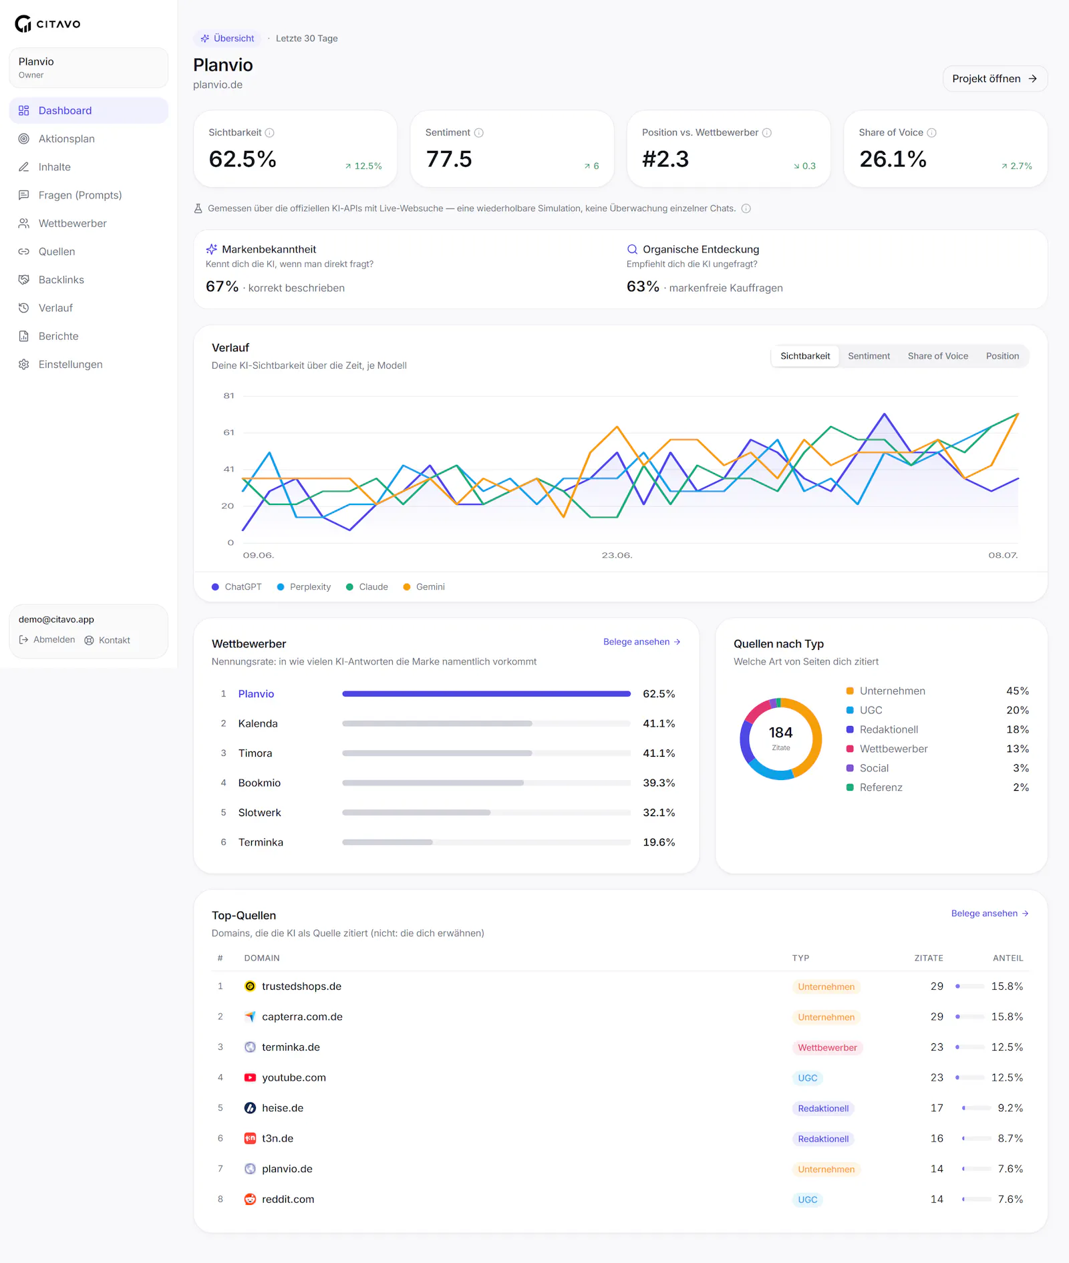Click trustedshops.de favicon
The width and height of the screenshot is (1069, 1263).
click(250, 986)
